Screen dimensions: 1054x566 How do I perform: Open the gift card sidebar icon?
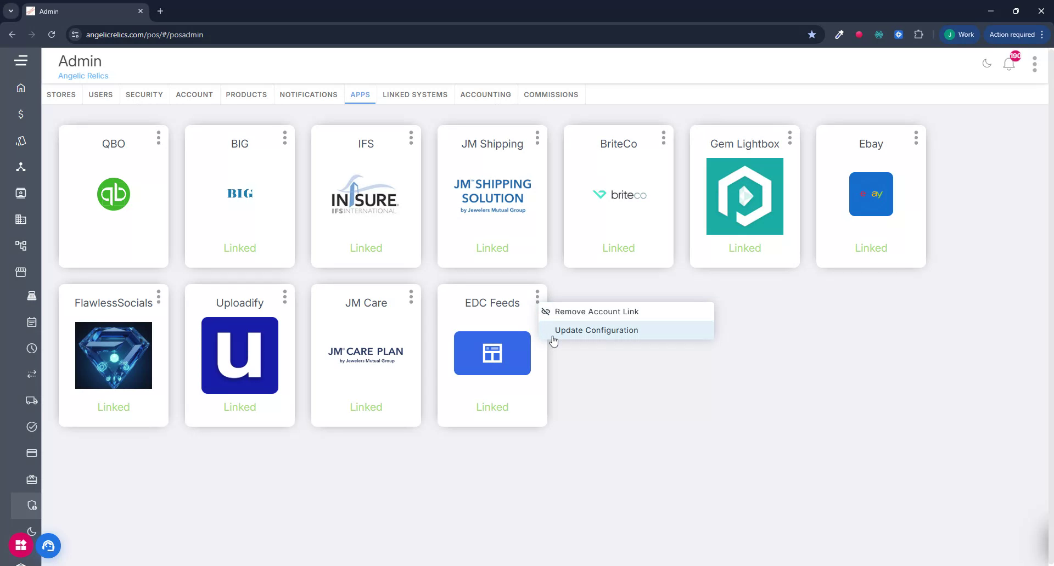[32, 479]
